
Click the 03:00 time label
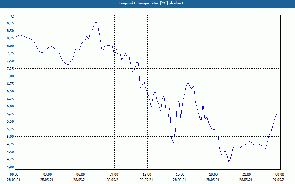48,174
